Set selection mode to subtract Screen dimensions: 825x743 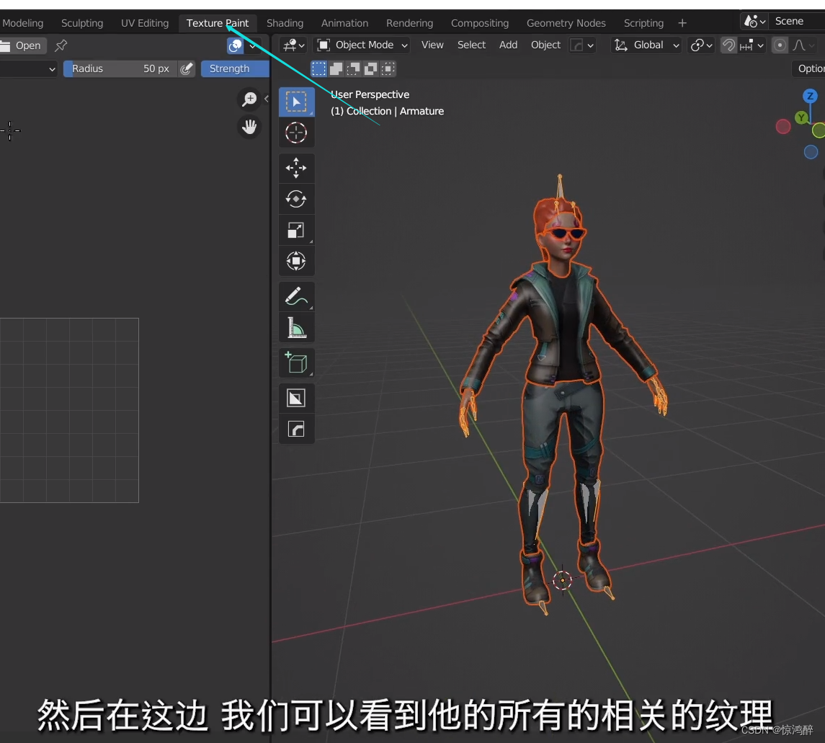(353, 68)
